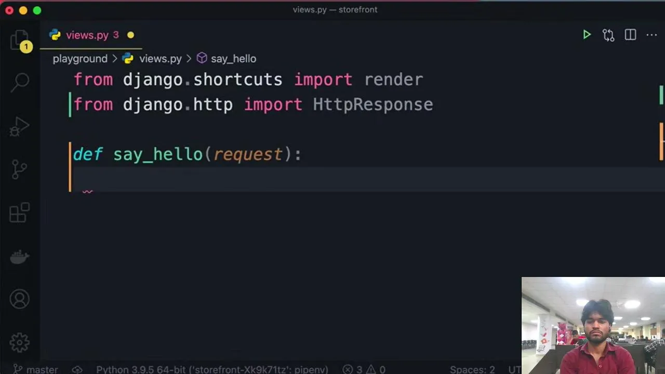Screen dimensions: 665x374
Task: Open changes compare icon in editor toolbar
Action: point(608,35)
